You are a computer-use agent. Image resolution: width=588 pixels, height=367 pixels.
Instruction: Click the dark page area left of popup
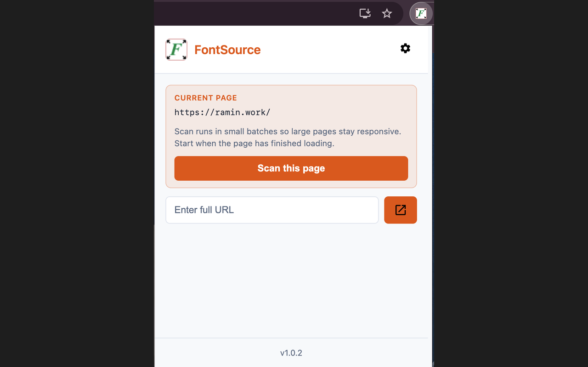pos(77,183)
